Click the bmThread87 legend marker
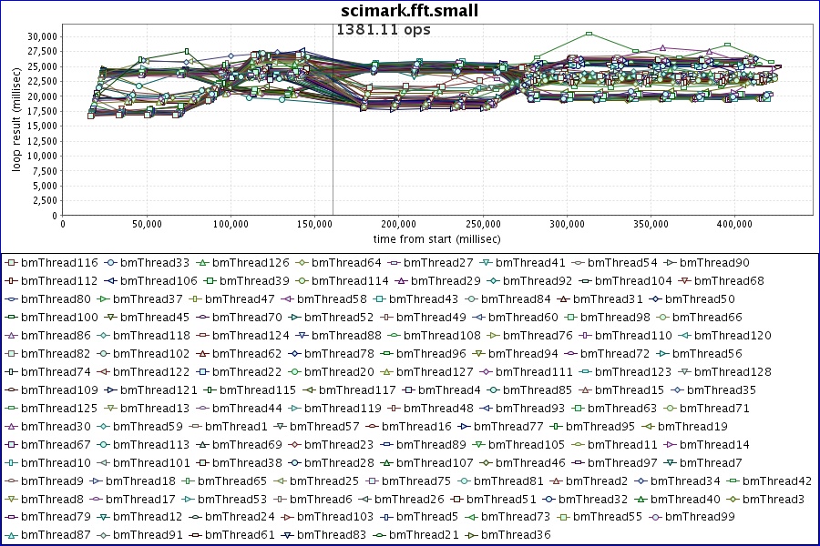The image size is (820, 546). point(12,535)
